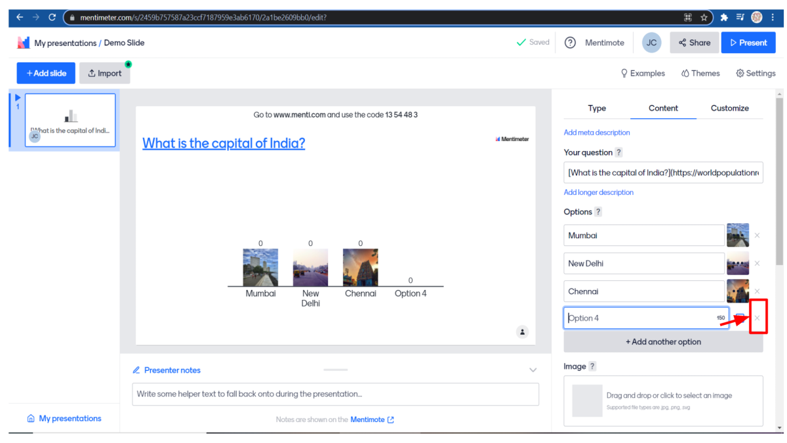Click the Share button
The width and height of the screenshot is (787, 443).
click(x=694, y=43)
